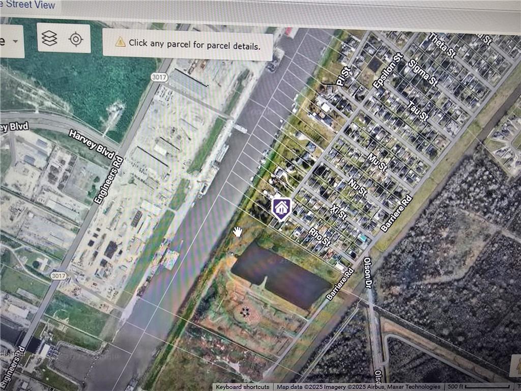
Task: Click the purple home property marker
Action: tap(281, 208)
